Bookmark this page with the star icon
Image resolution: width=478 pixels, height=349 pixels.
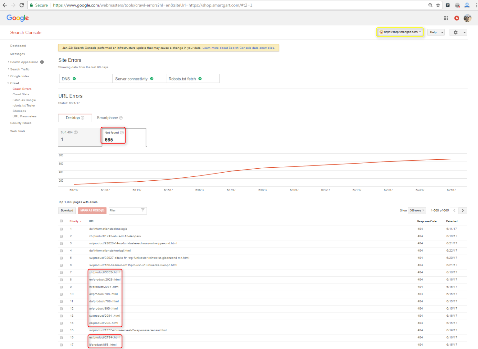tap(438, 5)
